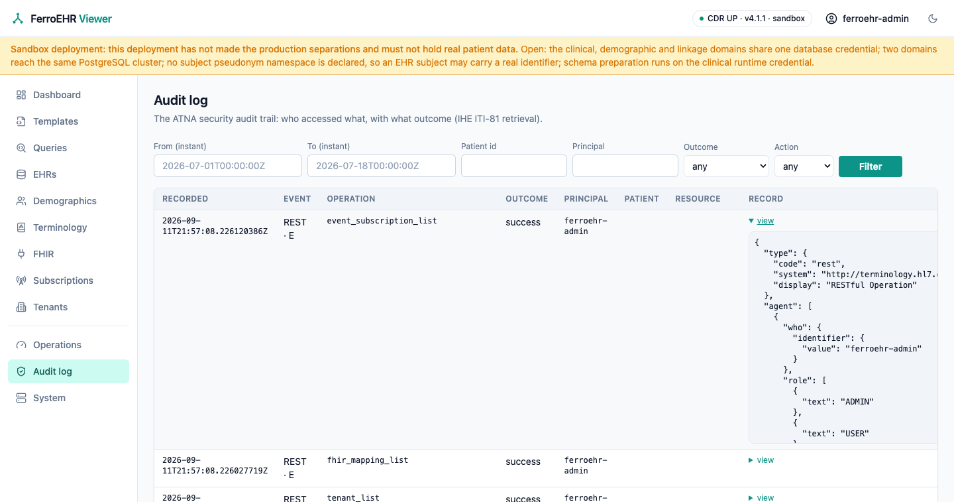Click the EHRs database icon in the sidebar
The height and width of the screenshot is (502, 954).
(x=21, y=174)
